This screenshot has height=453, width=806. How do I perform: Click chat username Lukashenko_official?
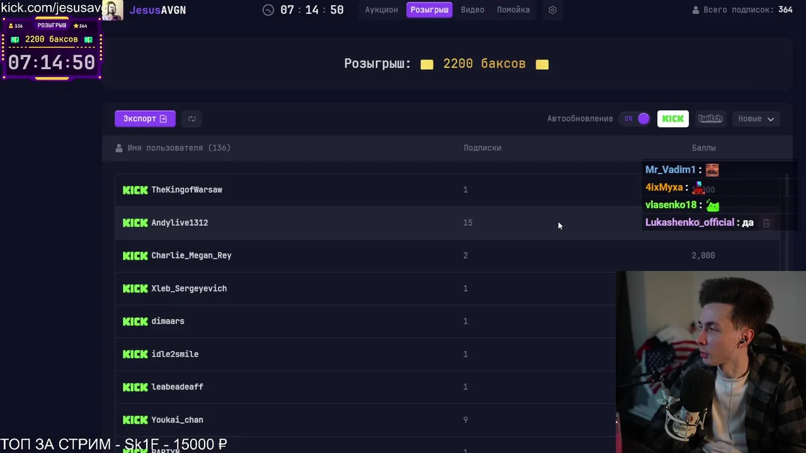(x=690, y=223)
